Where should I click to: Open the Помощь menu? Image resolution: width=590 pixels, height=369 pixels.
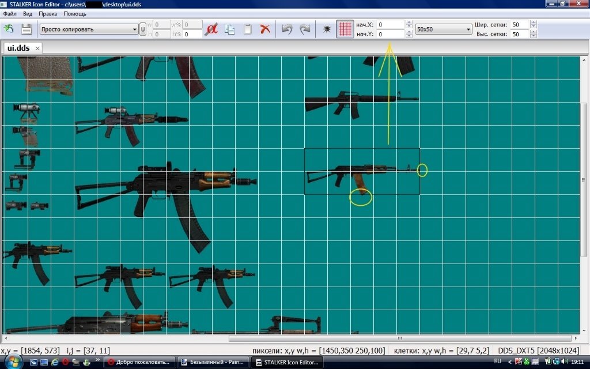click(74, 13)
